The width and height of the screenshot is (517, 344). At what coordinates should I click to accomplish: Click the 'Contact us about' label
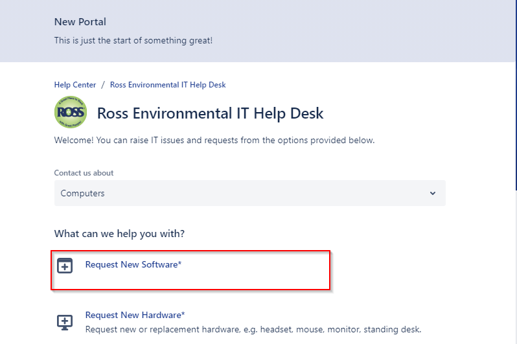(x=84, y=173)
